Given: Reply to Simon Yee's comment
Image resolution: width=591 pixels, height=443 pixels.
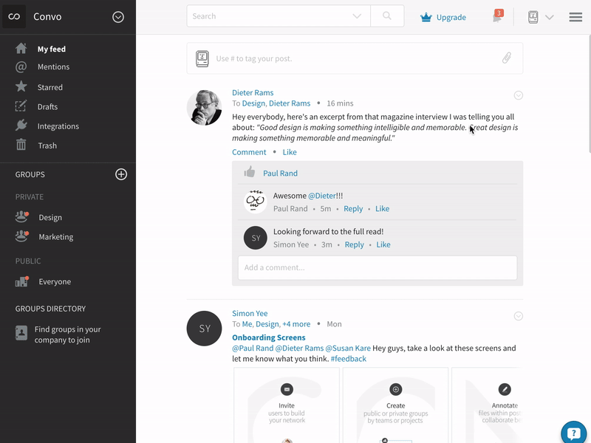Looking at the screenshot, I should click(x=355, y=244).
